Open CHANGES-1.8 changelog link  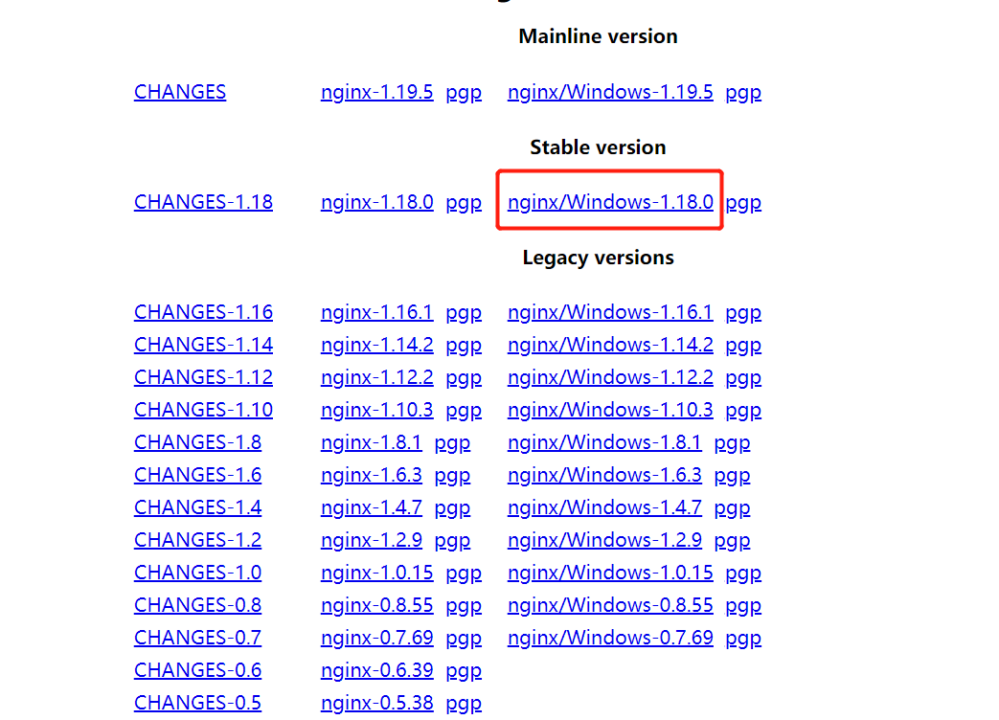click(x=197, y=442)
